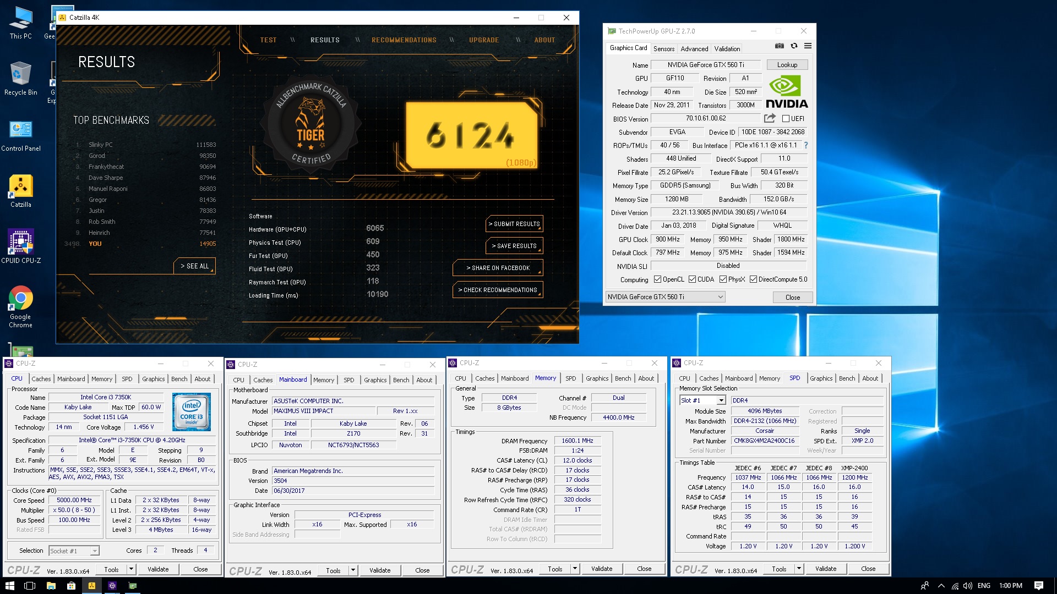
Task: Click the Bus Interface question mark help
Action: click(x=806, y=145)
